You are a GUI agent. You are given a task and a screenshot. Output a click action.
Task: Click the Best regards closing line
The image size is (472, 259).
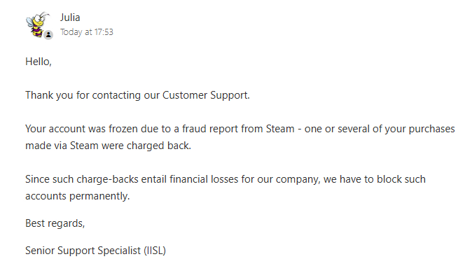click(x=55, y=223)
